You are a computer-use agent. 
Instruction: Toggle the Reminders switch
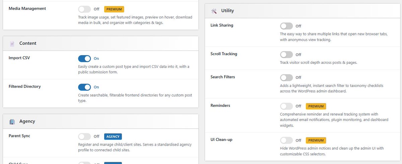[x=286, y=106]
